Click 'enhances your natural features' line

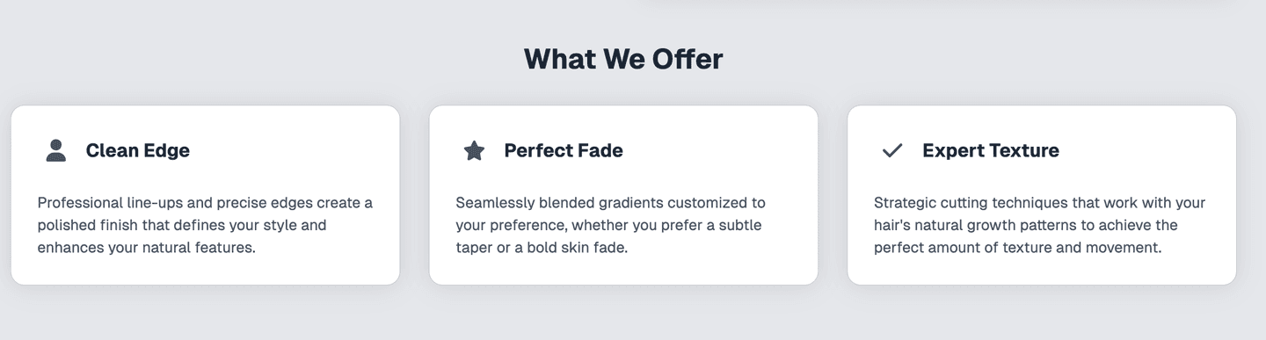(x=146, y=248)
